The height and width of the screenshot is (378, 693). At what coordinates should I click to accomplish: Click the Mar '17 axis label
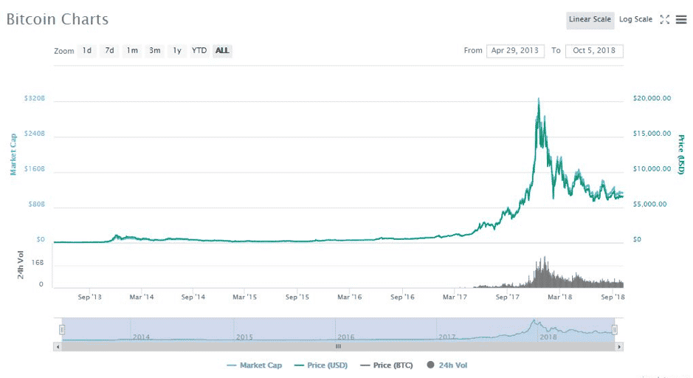(455, 297)
